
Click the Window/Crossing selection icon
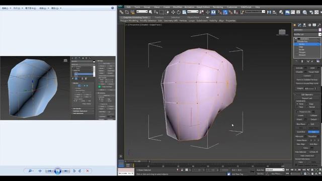(x=167, y=12)
